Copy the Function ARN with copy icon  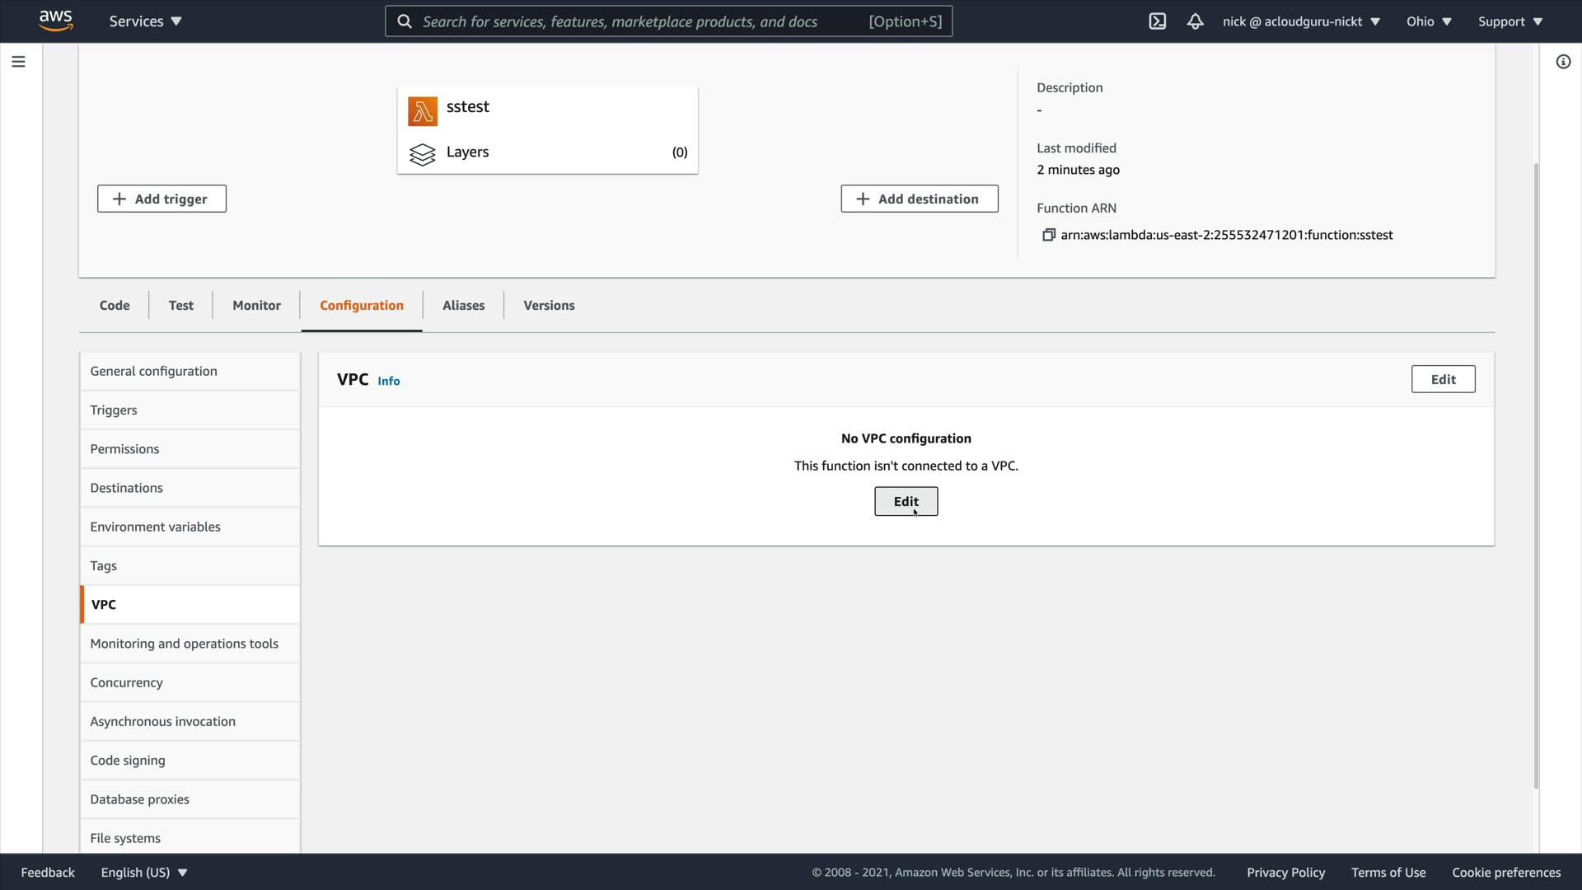point(1048,235)
